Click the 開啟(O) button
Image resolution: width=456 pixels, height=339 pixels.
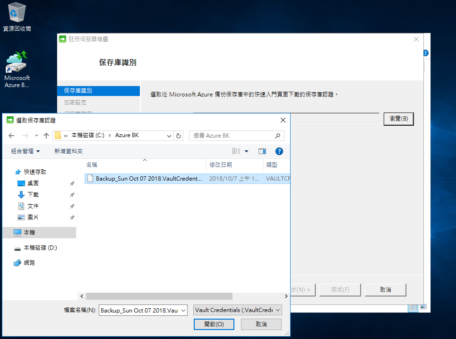(x=214, y=324)
